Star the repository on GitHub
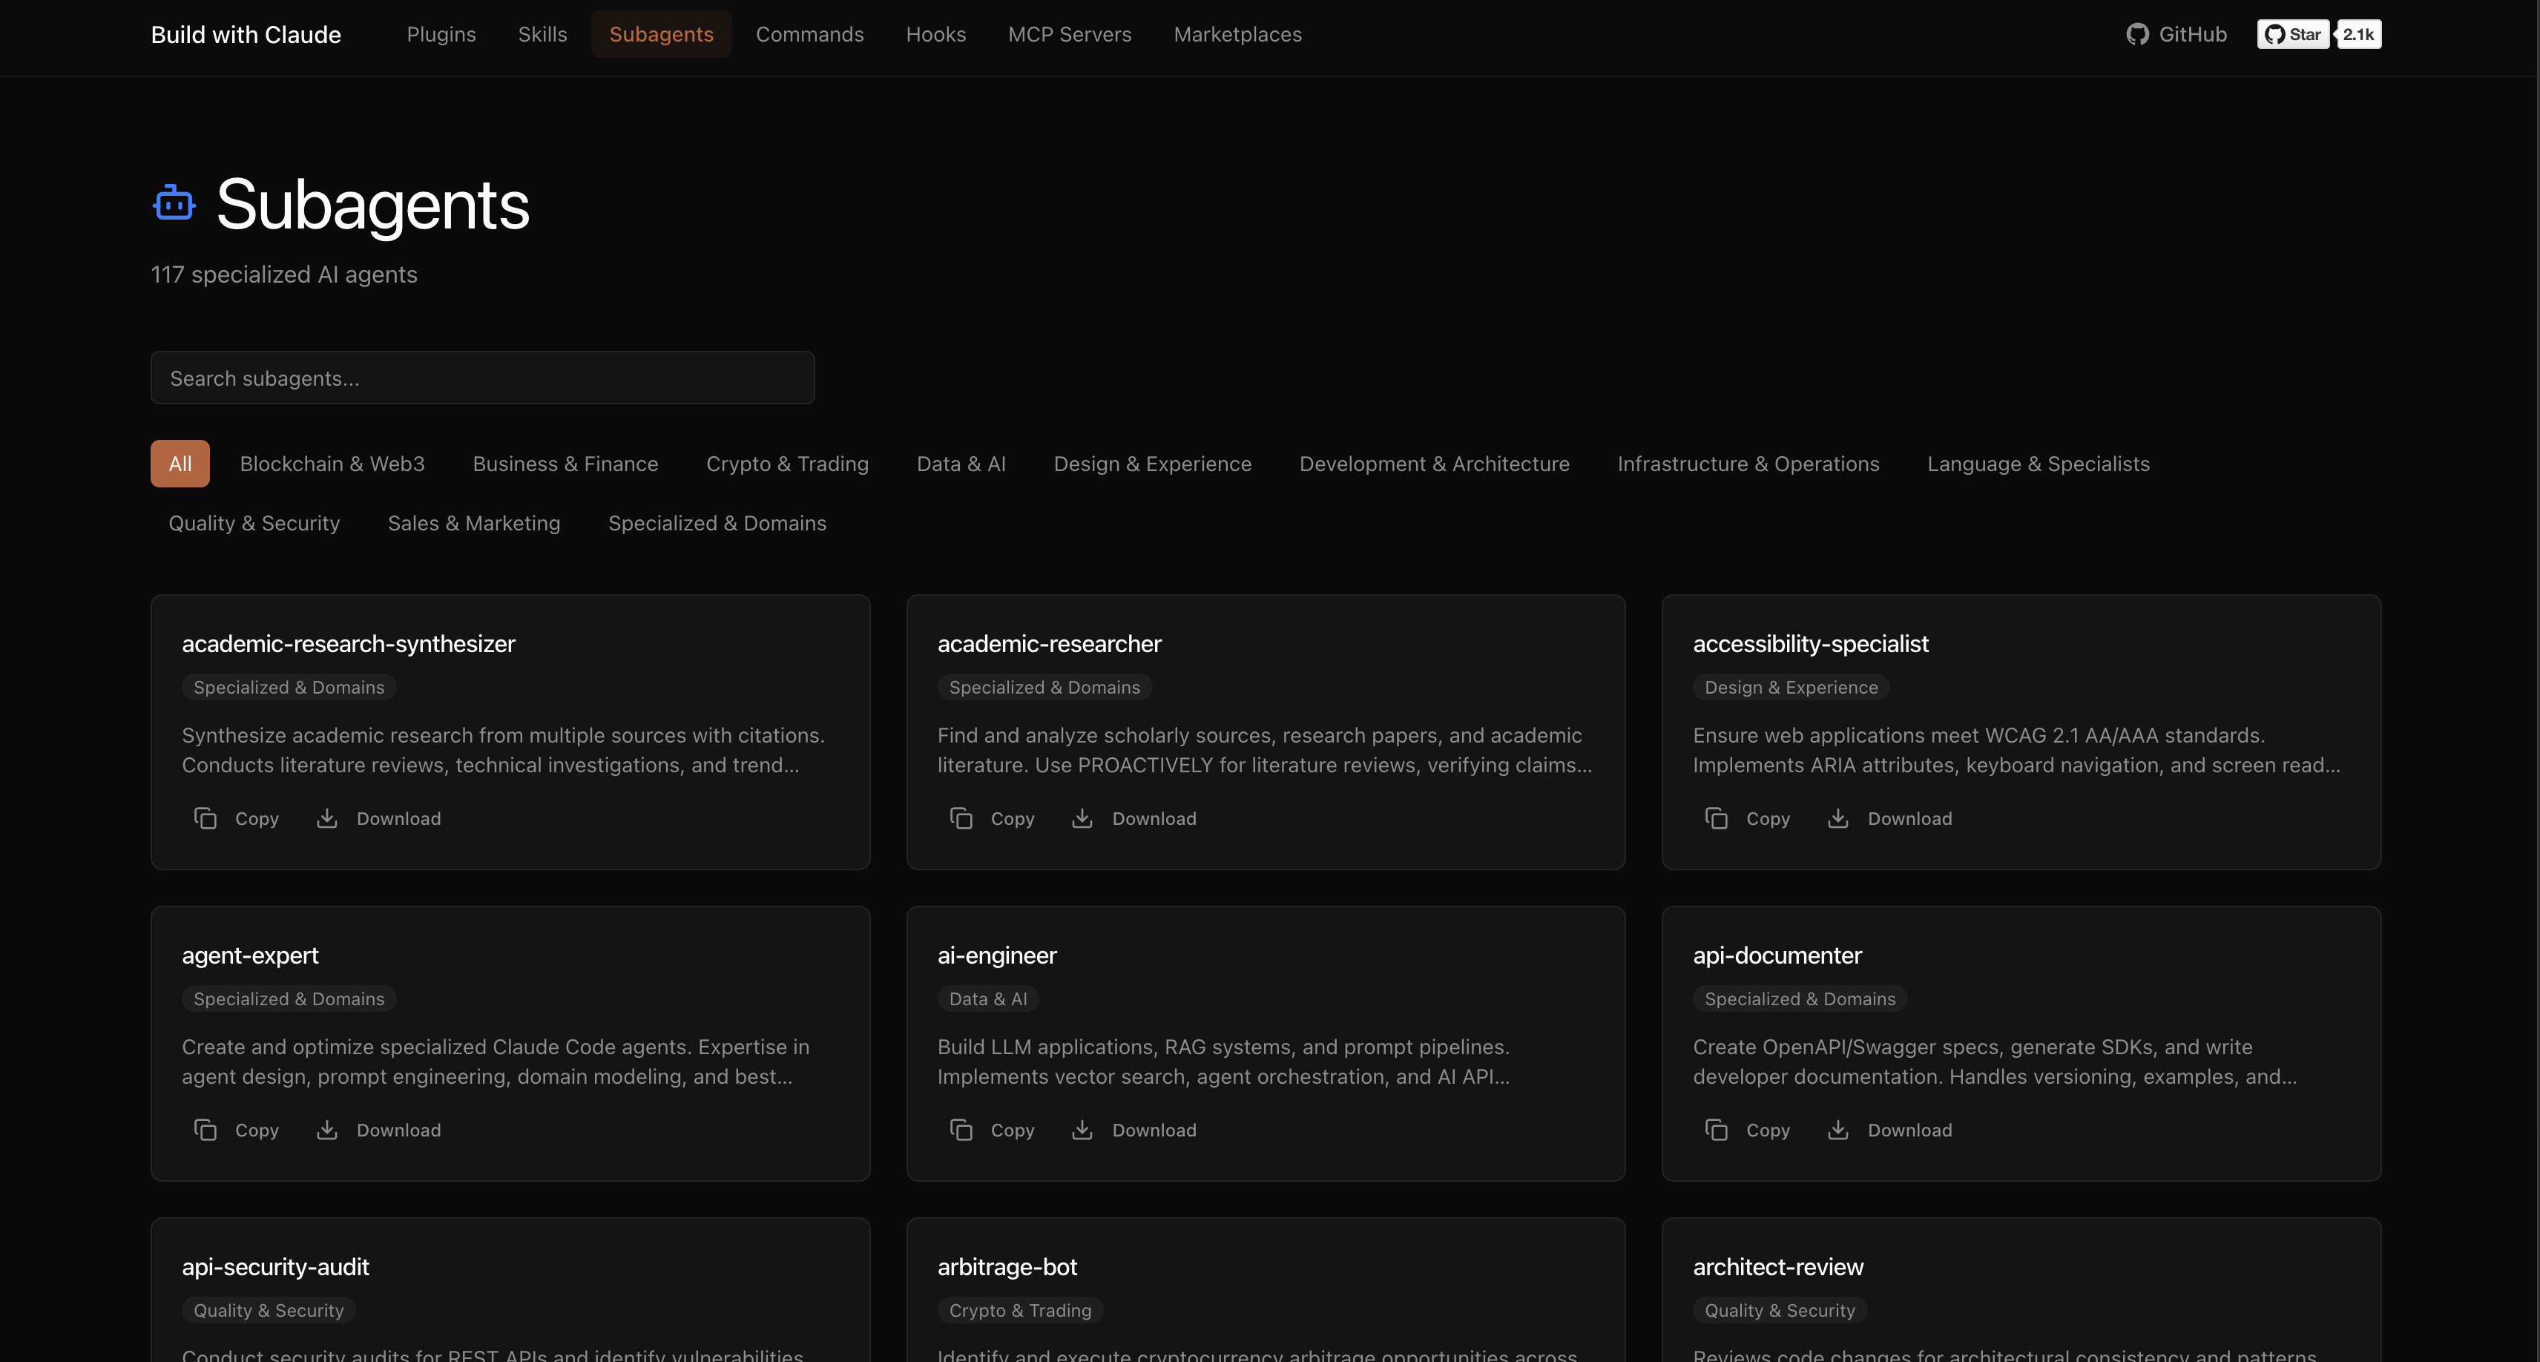This screenshot has width=2540, height=1362. (2292, 33)
